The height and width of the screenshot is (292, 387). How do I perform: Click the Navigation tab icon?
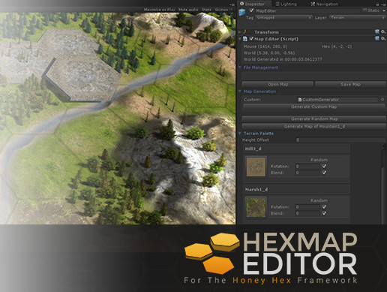pyautogui.click(x=313, y=4)
